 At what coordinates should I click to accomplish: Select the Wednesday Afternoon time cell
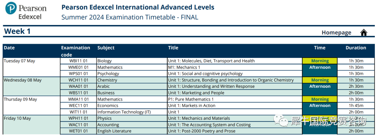320,90
